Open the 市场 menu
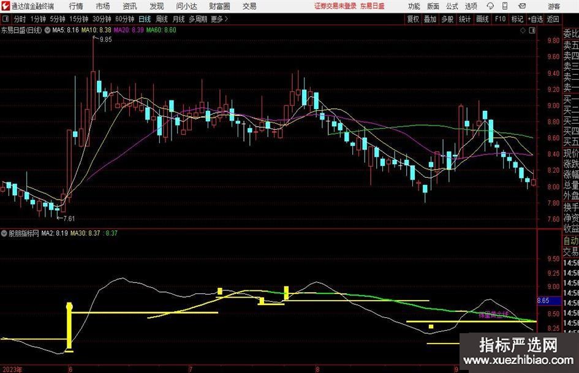This screenshot has width=579, height=373. tap(103, 6)
